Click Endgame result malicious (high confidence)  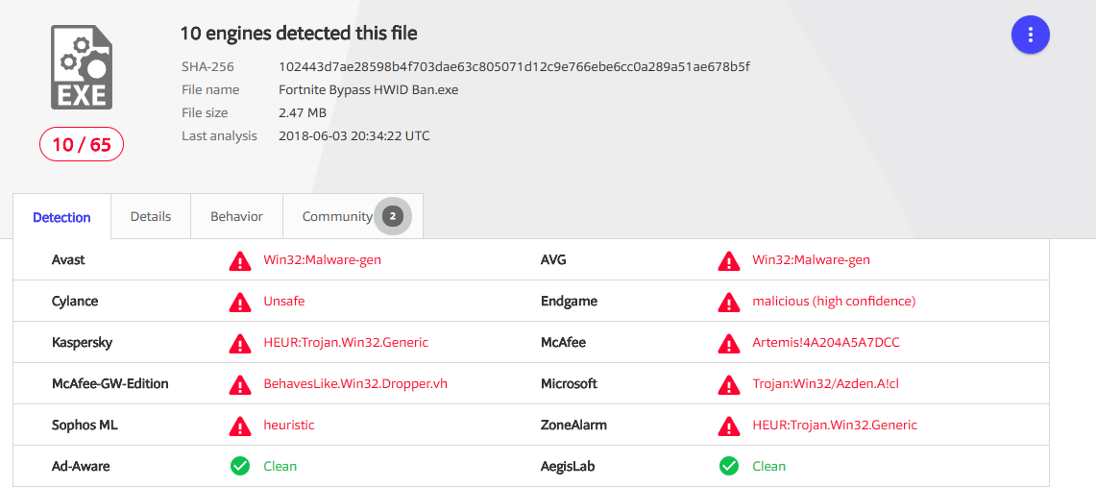[x=834, y=302]
